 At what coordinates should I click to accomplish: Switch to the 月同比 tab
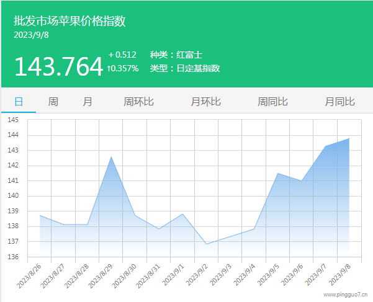339,102
